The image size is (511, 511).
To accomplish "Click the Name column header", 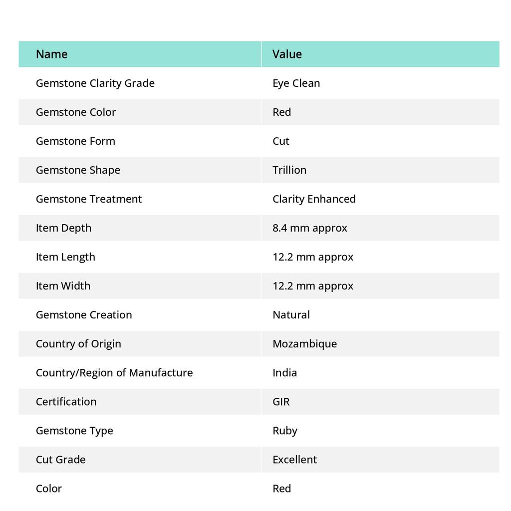I will (x=52, y=54).
